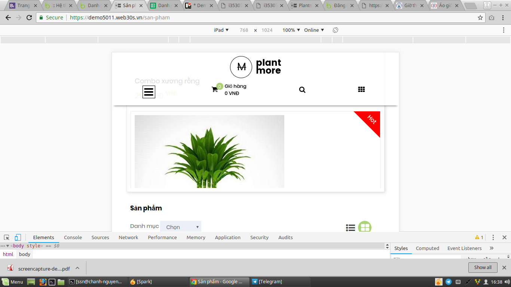
Task: Open the Linux Mint Menu
Action: [13, 282]
